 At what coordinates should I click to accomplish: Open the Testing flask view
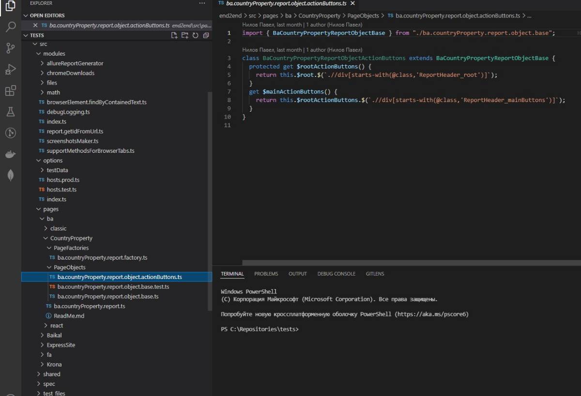(10, 112)
